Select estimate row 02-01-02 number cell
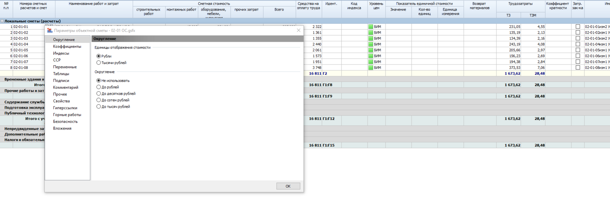The width and height of the screenshot is (610, 207). point(28,32)
